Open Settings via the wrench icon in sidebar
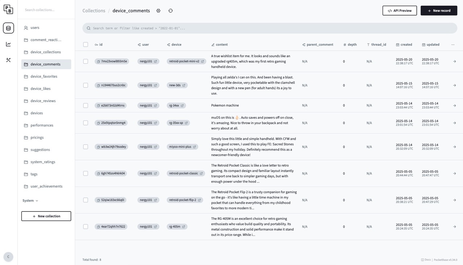 pyautogui.click(x=8, y=60)
